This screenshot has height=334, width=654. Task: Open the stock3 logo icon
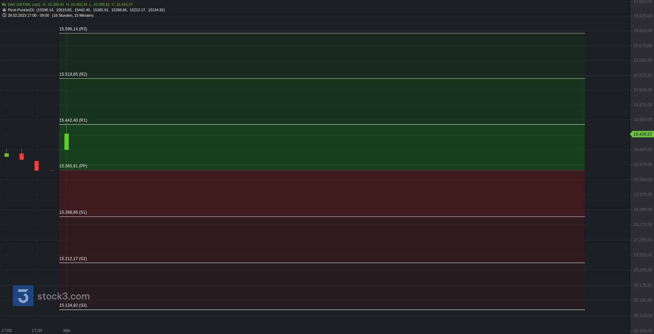click(x=23, y=295)
